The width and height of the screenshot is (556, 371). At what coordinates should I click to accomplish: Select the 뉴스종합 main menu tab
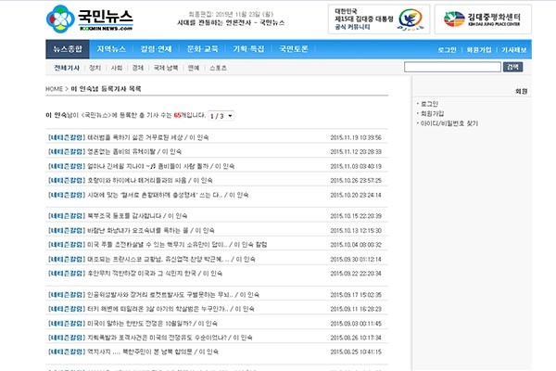[68, 49]
